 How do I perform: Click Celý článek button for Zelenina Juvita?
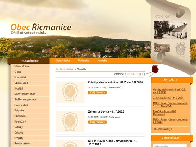pos(98,122)
